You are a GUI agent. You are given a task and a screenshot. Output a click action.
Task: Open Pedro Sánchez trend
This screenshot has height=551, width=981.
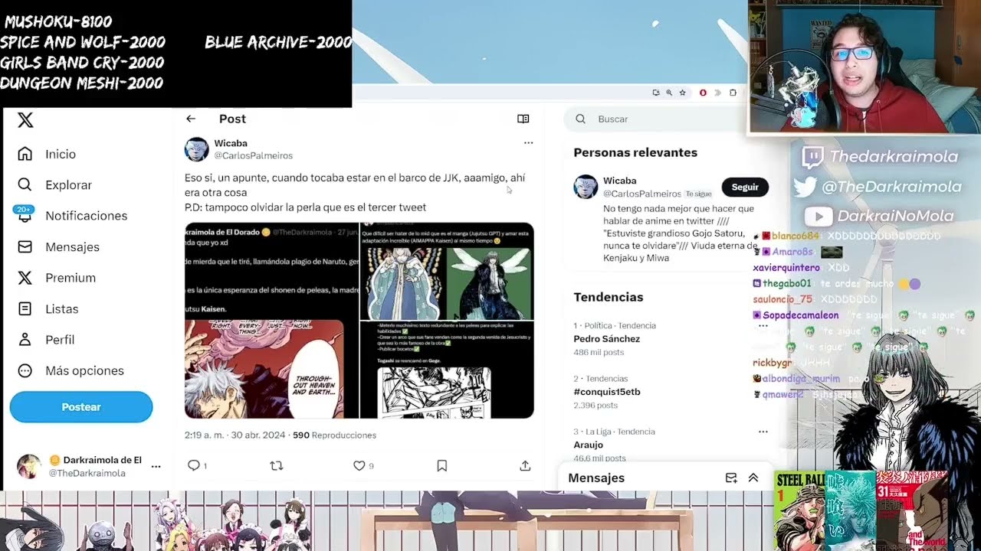(x=606, y=339)
